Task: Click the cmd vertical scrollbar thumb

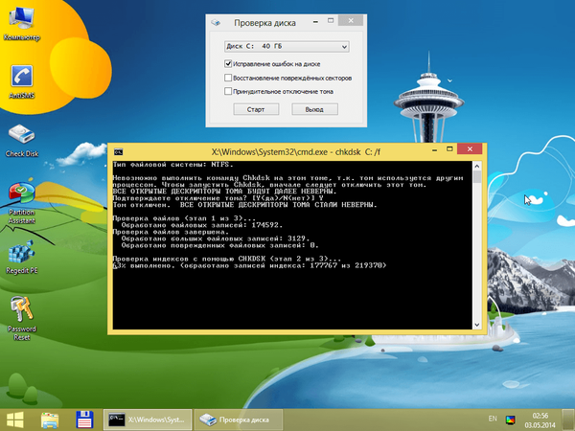Action: 476,176
